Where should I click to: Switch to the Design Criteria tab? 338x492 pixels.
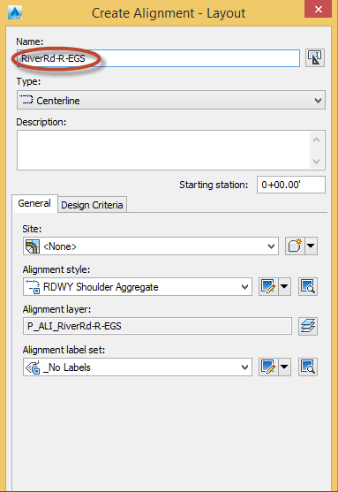(92, 205)
